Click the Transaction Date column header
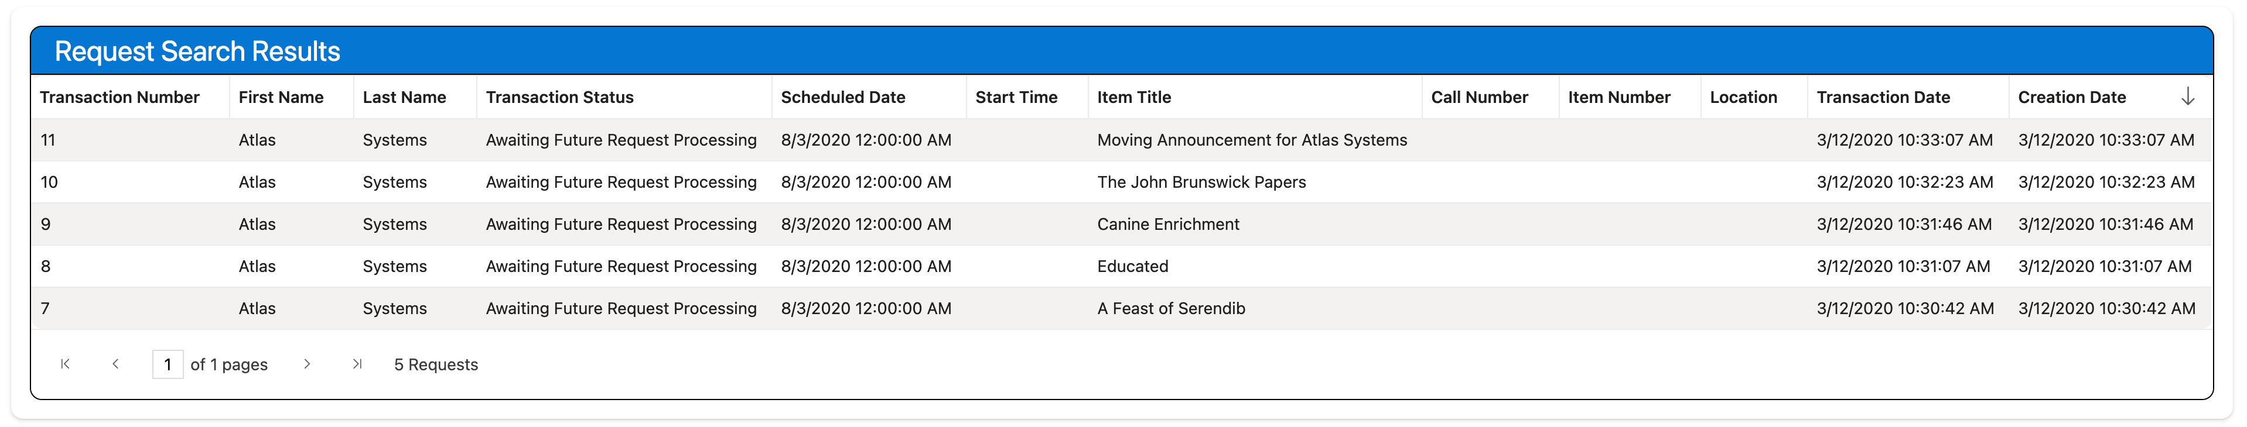2247x427 pixels. pos(1883,98)
